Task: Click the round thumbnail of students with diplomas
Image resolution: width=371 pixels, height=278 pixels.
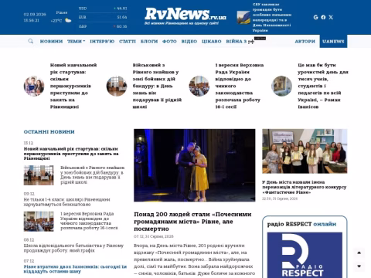Action: pyautogui.click(x=34, y=86)
